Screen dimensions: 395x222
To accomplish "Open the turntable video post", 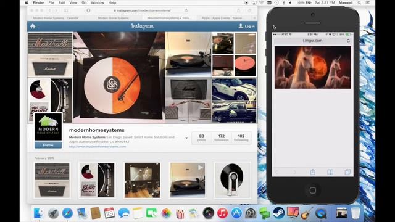I will tap(187, 180).
